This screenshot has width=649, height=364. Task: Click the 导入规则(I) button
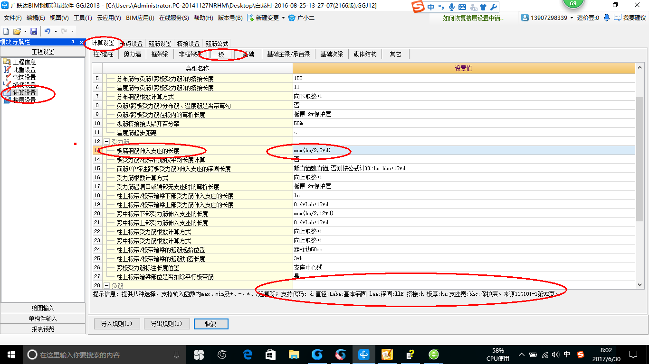(x=116, y=324)
